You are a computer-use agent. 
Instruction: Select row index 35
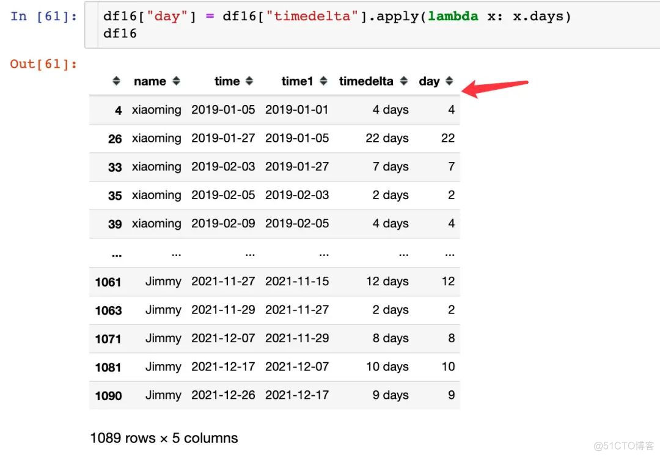pos(115,196)
